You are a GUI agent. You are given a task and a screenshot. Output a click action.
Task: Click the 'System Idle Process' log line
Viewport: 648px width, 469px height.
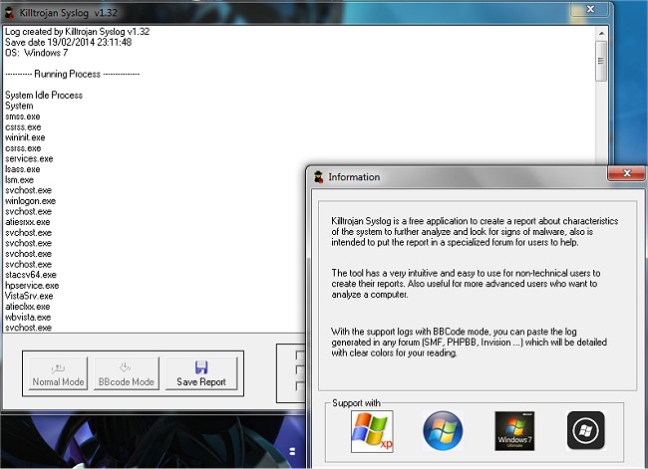point(44,96)
